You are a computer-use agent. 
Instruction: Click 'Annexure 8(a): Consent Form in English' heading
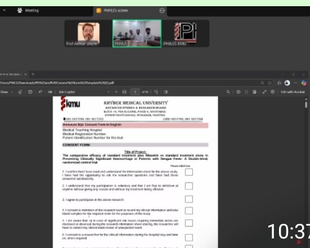pyautogui.click(x=92, y=125)
